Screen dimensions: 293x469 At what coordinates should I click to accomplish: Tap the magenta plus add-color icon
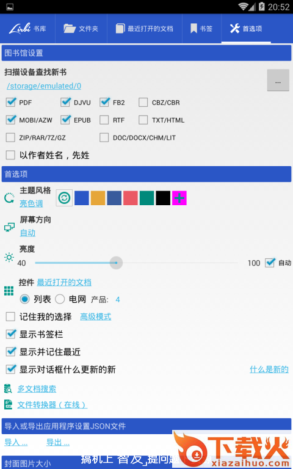coord(179,198)
